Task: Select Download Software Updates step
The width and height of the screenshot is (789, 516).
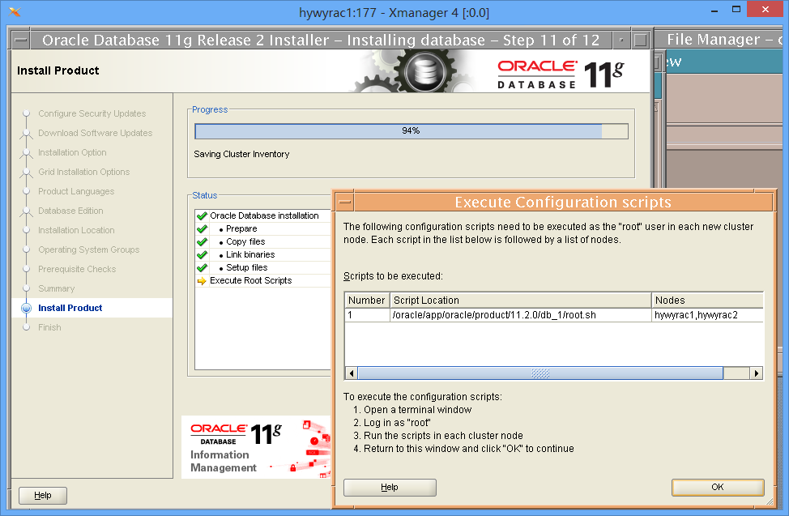Action: (x=95, y=133)
